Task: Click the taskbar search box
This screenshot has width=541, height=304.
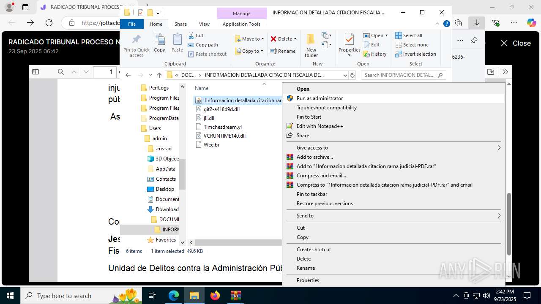Action: tap(81, 296)
